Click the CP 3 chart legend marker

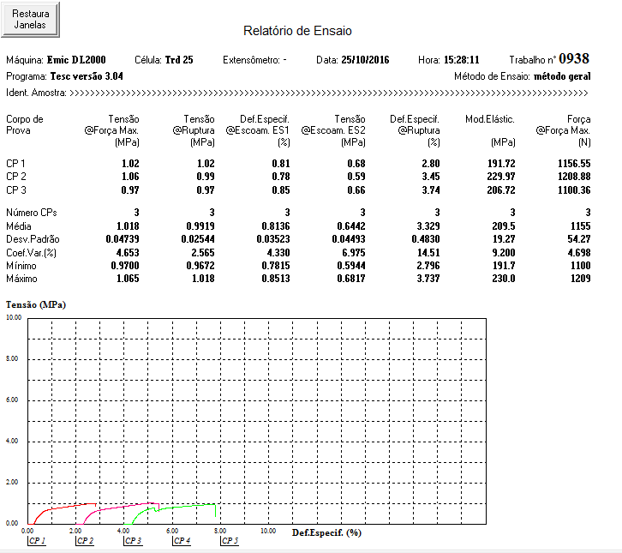point(133,541)
